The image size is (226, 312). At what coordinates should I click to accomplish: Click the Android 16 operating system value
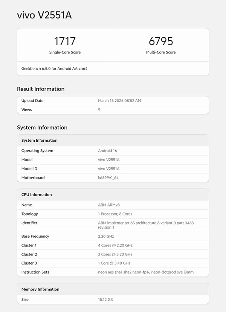pos(108,151)
